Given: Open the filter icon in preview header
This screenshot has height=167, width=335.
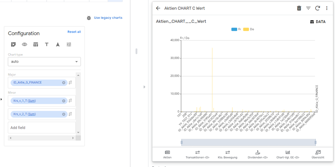Looking at the screenshot, I should [x=308, y=8].
